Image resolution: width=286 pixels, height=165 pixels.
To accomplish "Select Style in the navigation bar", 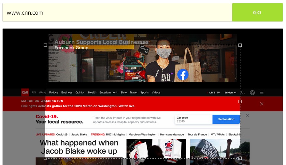I will point(123,93).
